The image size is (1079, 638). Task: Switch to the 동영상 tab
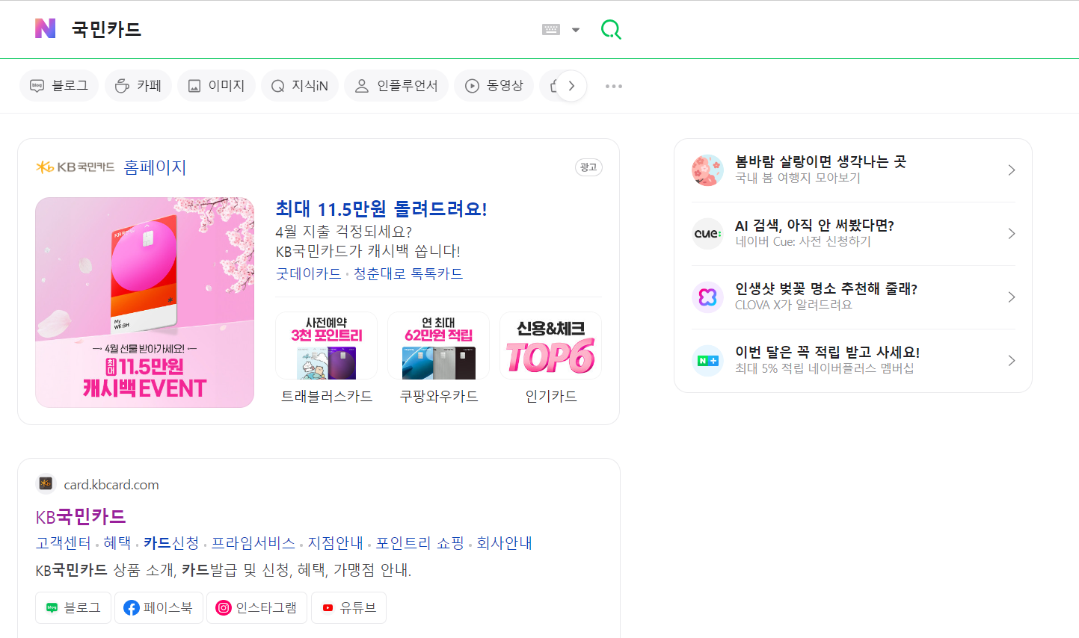coord(494,86)
